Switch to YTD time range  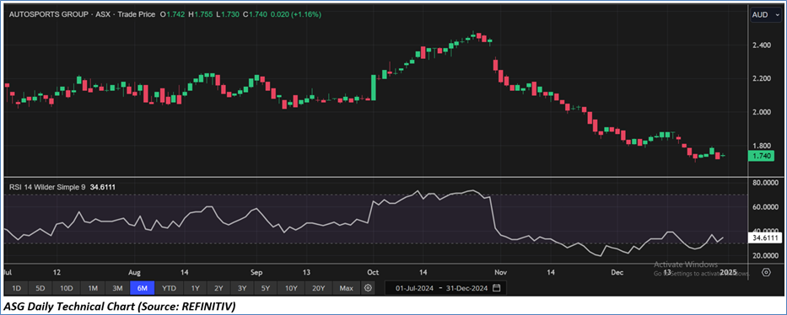pos(170,288)
